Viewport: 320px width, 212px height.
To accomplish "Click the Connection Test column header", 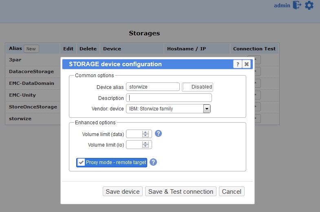I will [254, 49].
